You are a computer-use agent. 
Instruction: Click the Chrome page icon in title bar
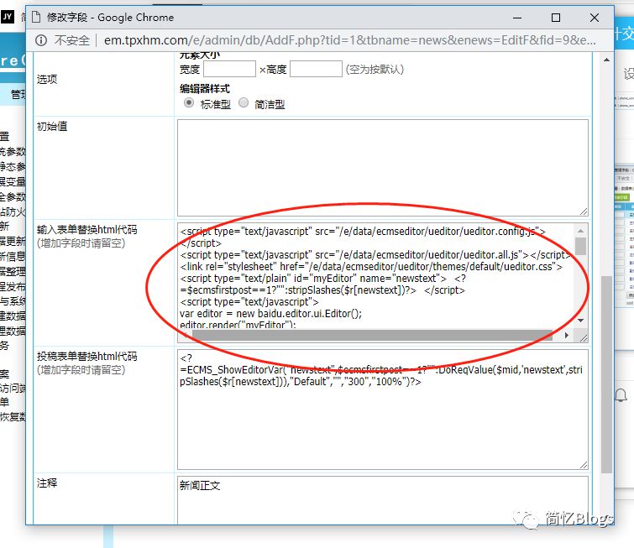[x=37, y=17]
